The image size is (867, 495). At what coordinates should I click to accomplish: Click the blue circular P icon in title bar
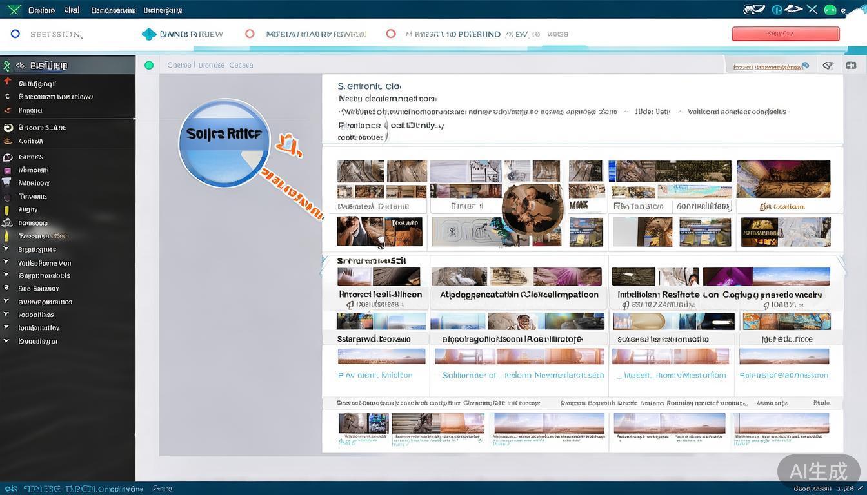pos(777,10)
